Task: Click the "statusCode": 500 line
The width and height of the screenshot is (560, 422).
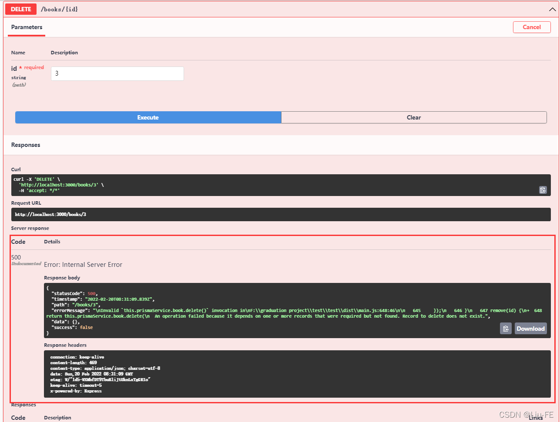Action: click(x=74, y=293)
